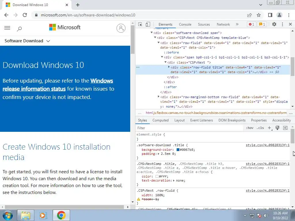Click the taskbar volume speaker icon
Screen dimensions: 295x221
click(x=266, y=215)
